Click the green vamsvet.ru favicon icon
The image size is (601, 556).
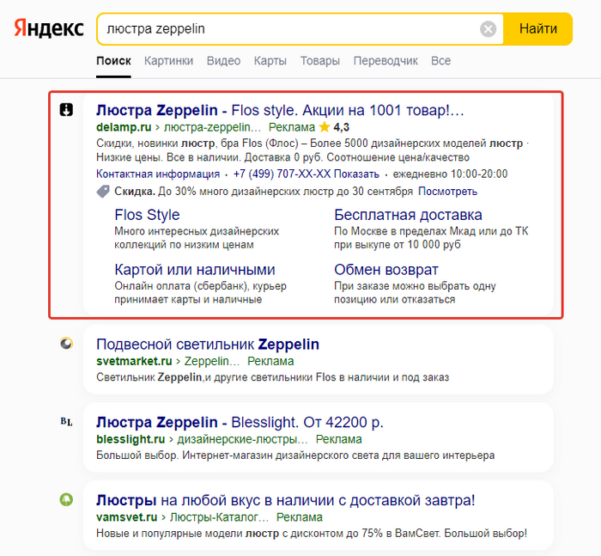[x=66, y=499]
